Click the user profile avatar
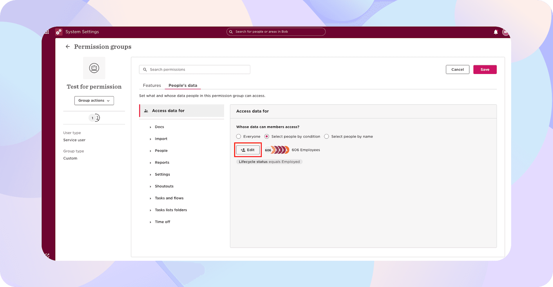This screenshot has width=553, height=287. tap(505, 32)
